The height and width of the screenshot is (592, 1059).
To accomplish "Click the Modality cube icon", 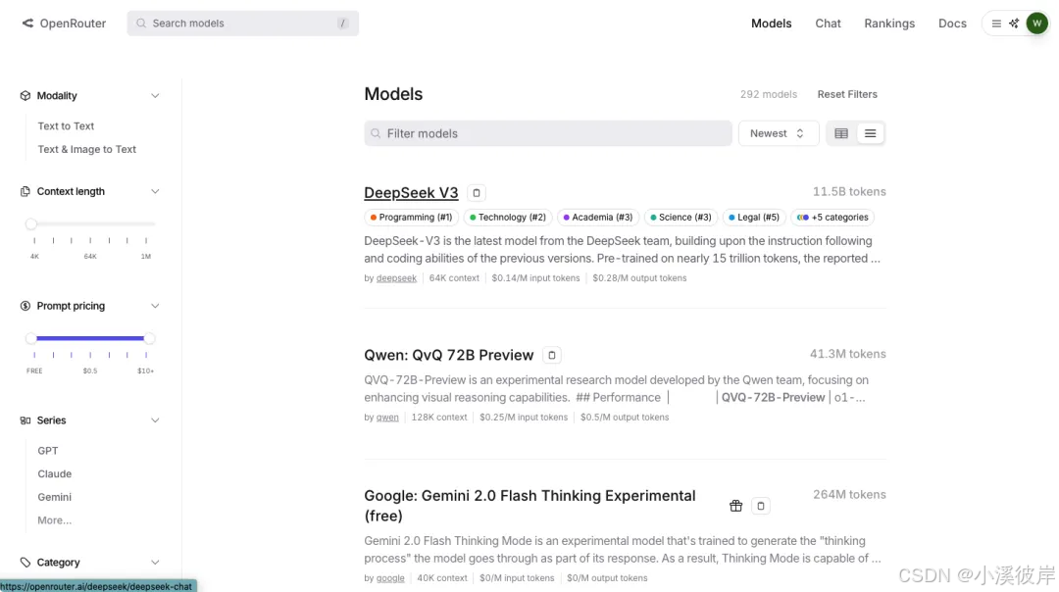I will click(x=25, y=96).
